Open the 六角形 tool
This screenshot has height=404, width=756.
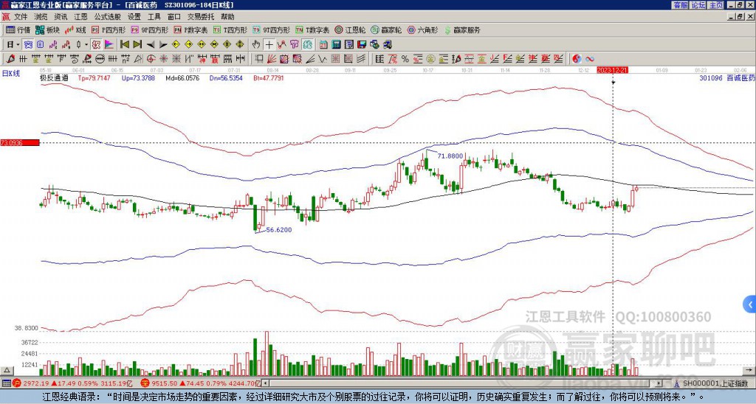coord(422,29)
